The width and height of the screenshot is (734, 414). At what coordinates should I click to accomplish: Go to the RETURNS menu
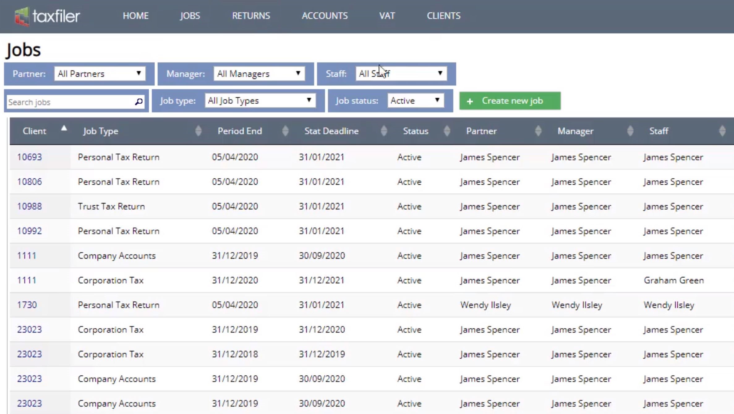coord(251,16)
